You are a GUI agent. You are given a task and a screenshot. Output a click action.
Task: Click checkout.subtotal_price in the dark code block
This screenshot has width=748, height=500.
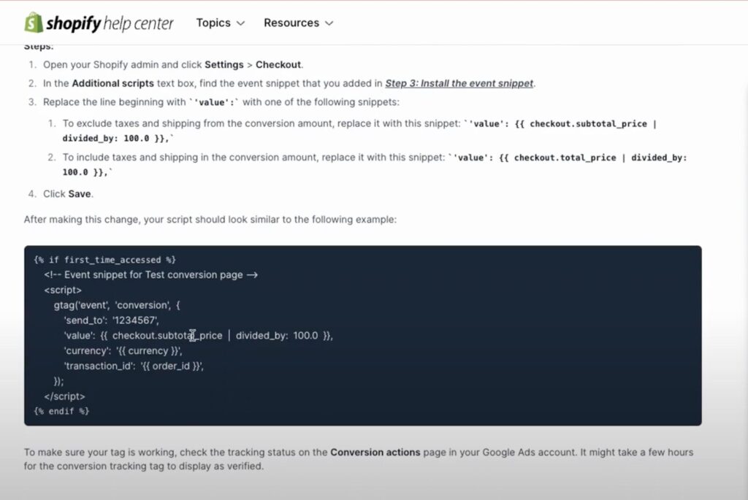coord(167,336)
